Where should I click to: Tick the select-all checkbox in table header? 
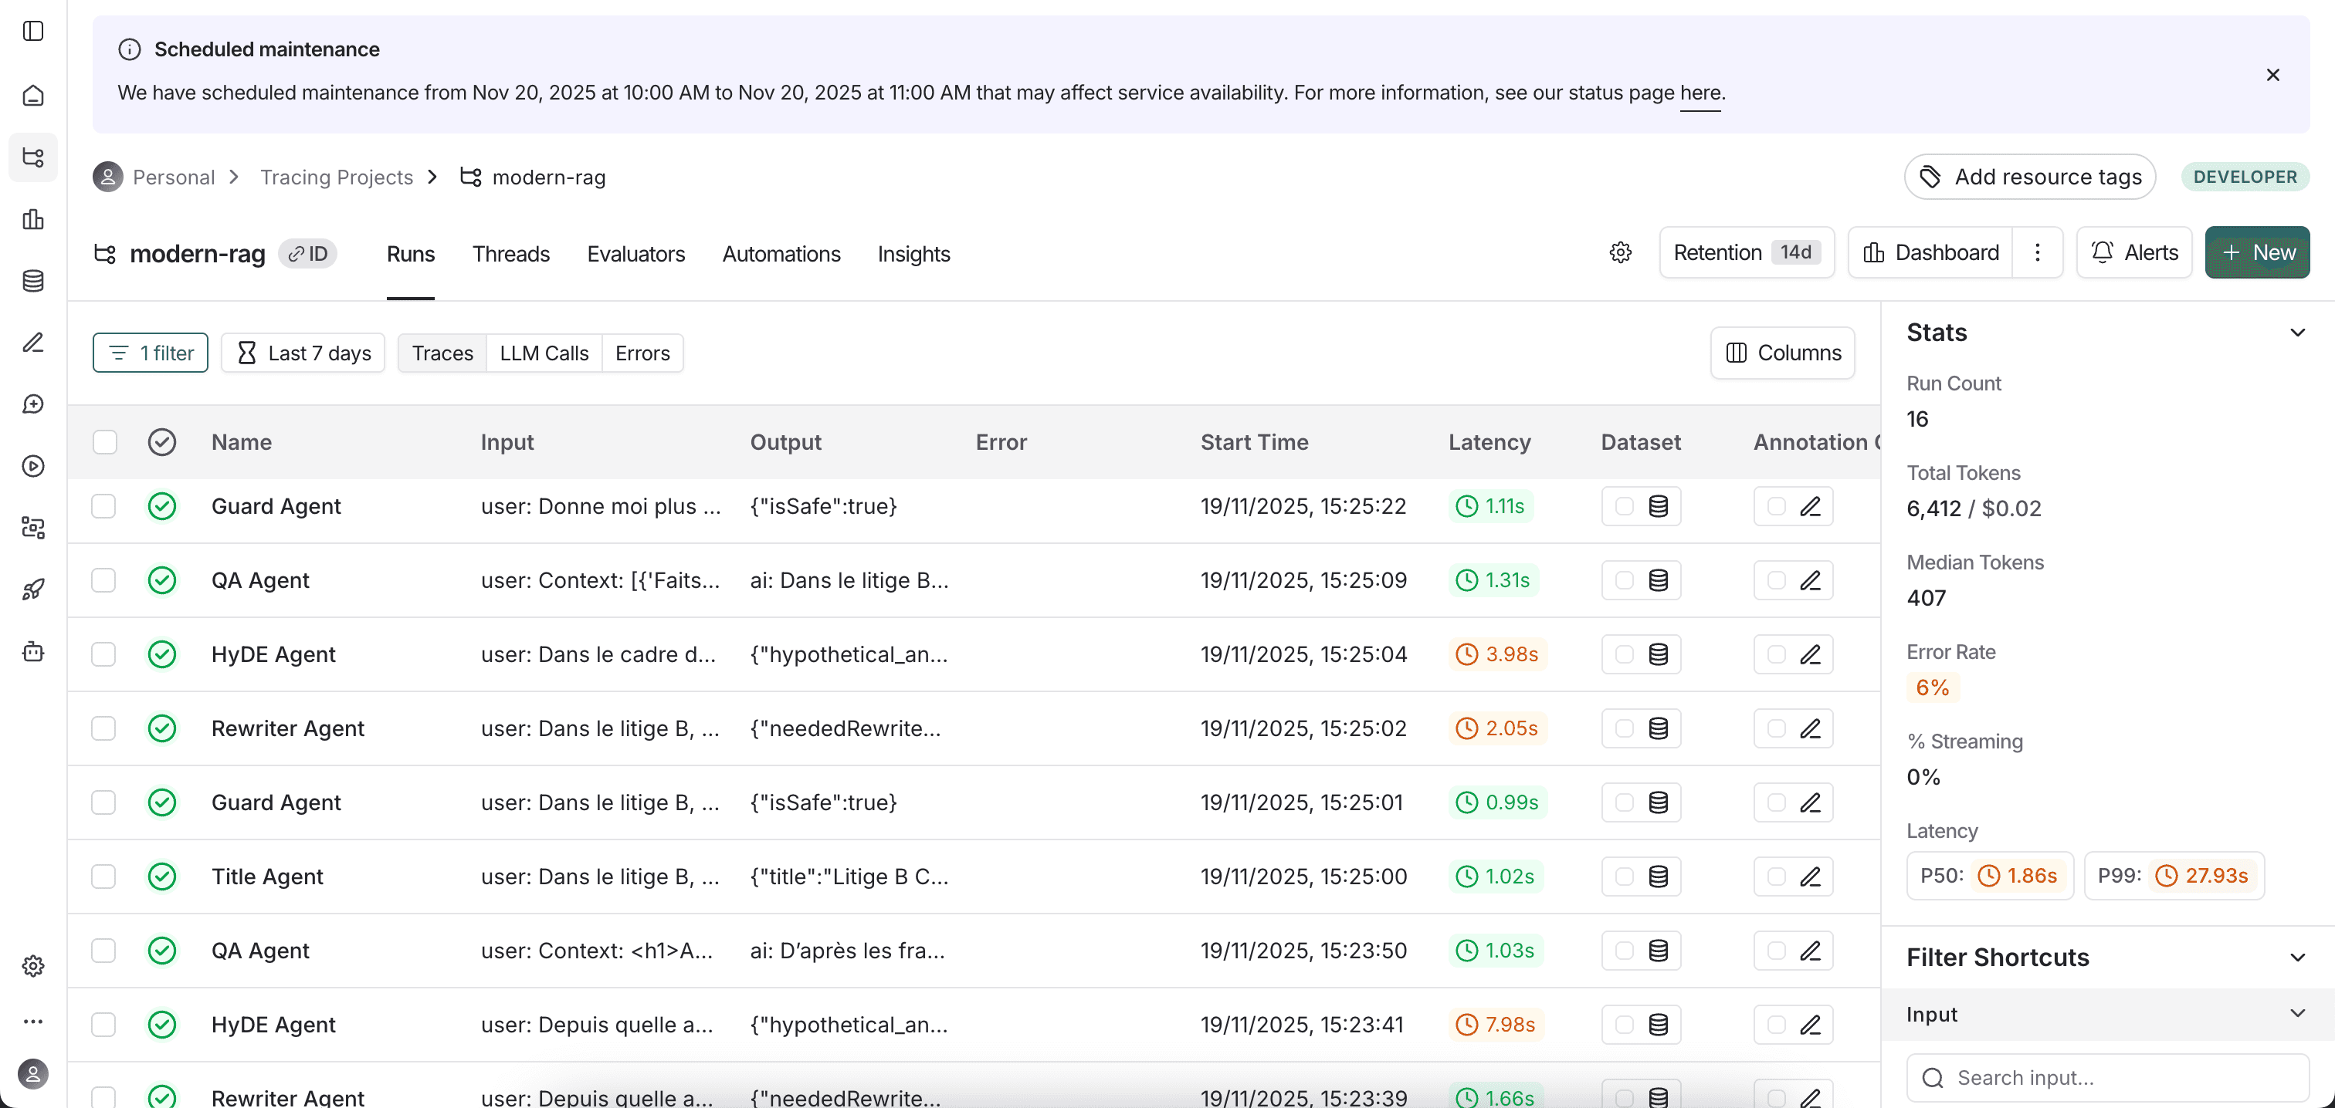105,442
